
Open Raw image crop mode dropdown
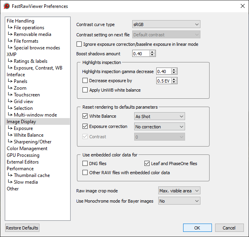click(x=179, y=191)
